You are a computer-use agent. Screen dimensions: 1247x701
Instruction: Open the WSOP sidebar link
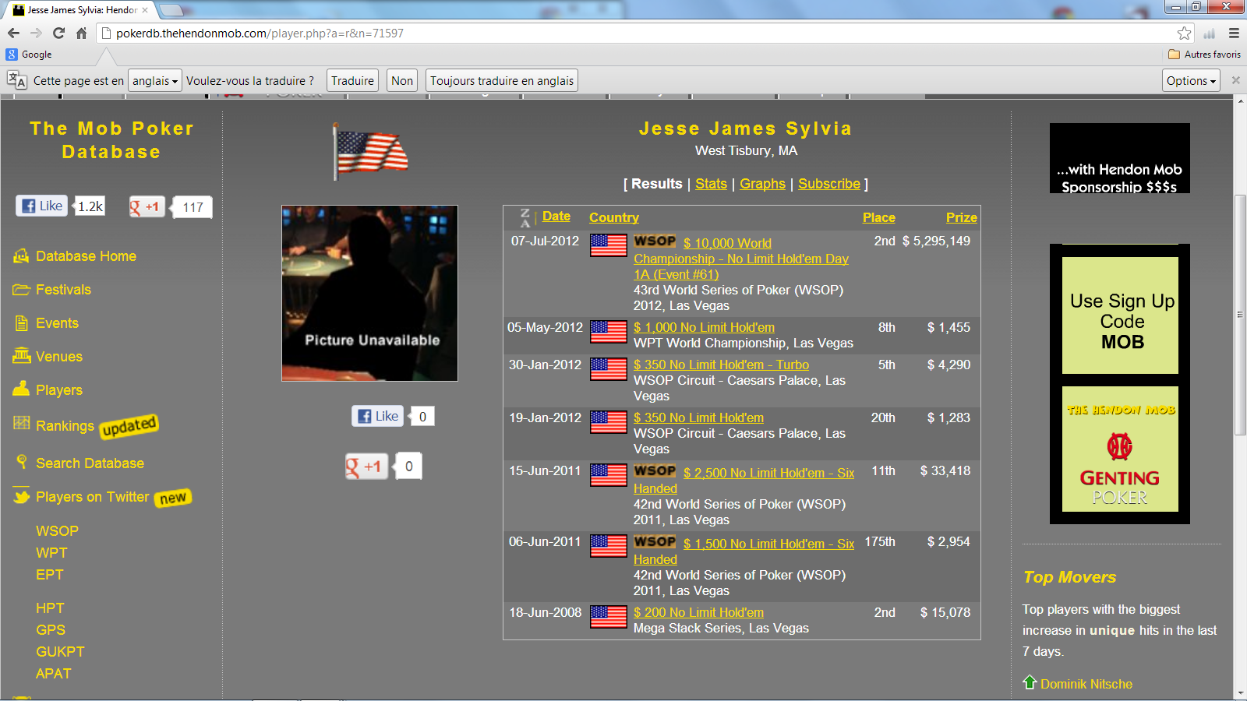pyautogui.click(x=57, y=531)
